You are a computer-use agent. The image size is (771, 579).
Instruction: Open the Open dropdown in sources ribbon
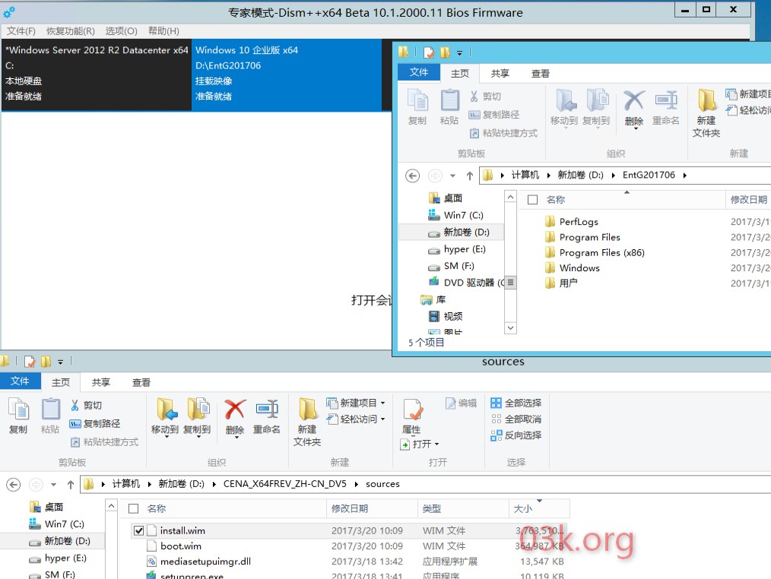pos(420,445)
